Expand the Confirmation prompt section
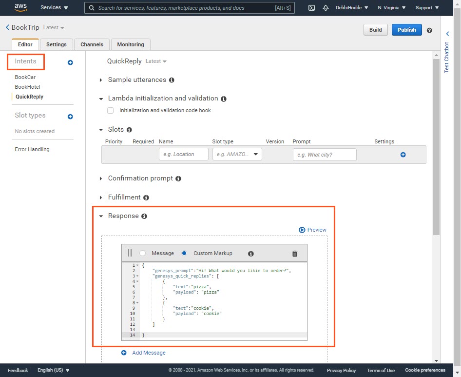 click(x=101, y=179)
